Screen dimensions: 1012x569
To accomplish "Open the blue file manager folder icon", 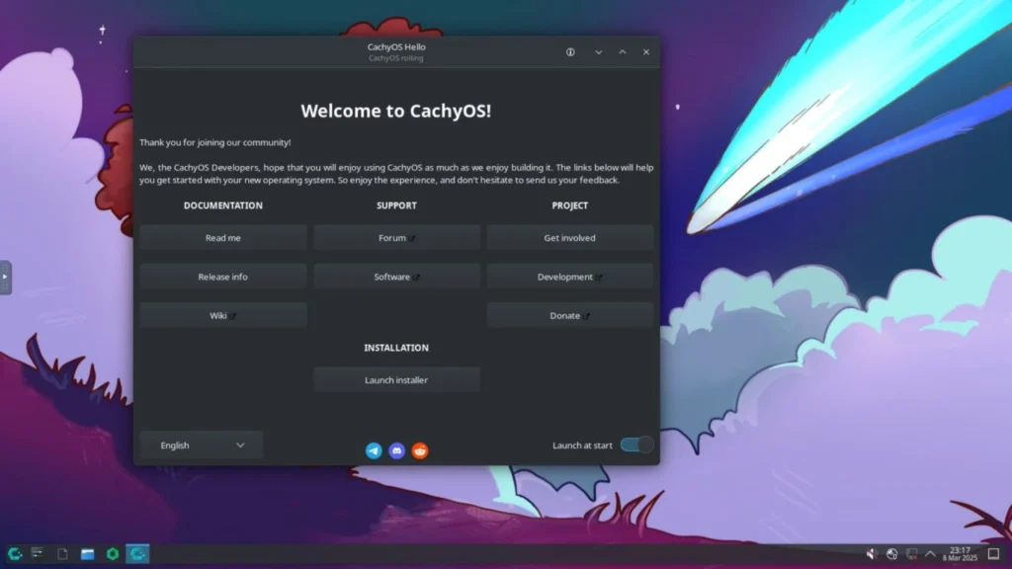I will (87, 553).
